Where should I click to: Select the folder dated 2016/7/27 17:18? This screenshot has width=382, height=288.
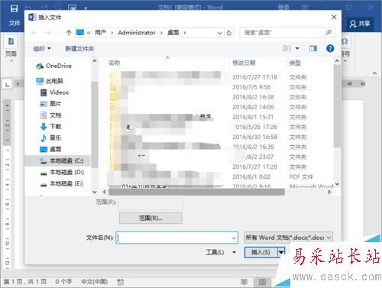(209, 76)
